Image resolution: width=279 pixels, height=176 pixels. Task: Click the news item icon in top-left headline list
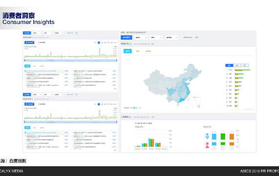25,71
